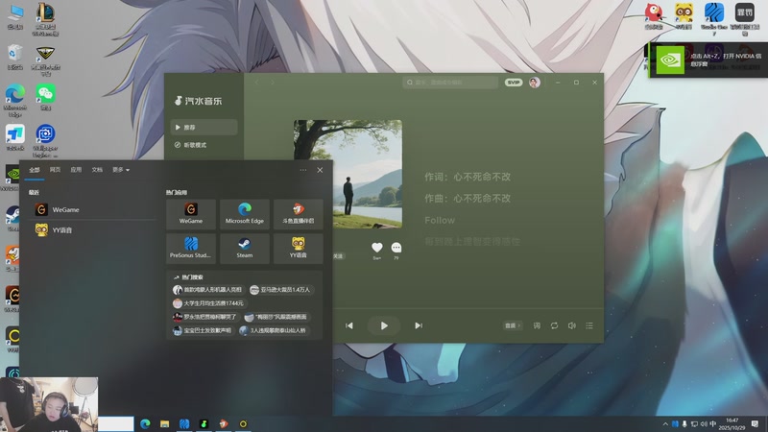Launch the Microsoft Edge tile in search panel
This screenshot has width=768, height=432.
245,214
